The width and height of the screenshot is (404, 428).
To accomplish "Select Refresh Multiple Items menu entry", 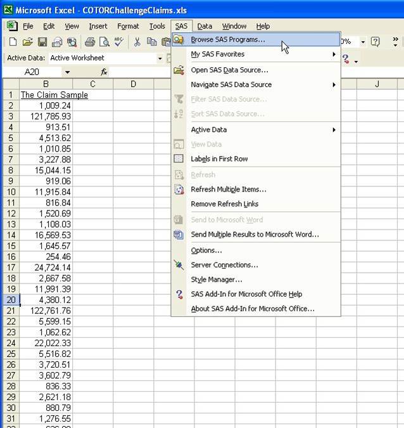I will coord(256,190).
